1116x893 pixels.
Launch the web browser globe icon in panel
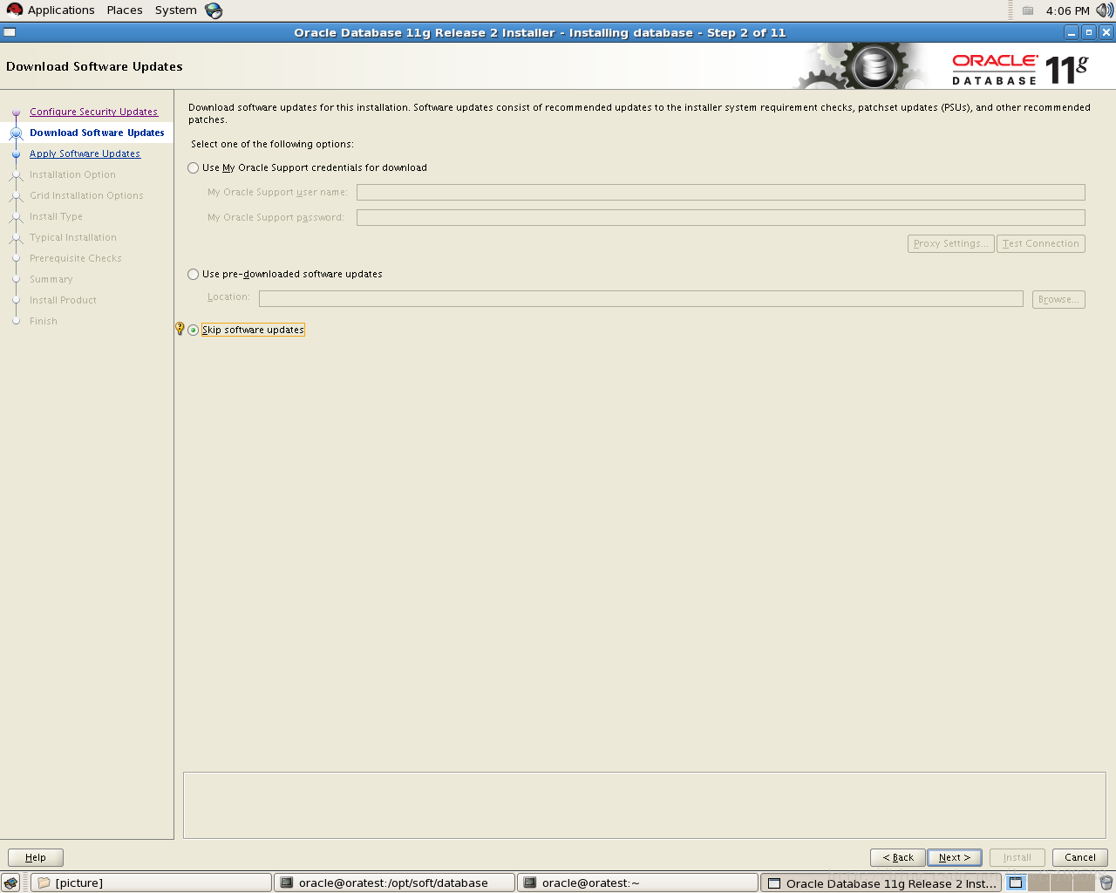tap(214, 10)
